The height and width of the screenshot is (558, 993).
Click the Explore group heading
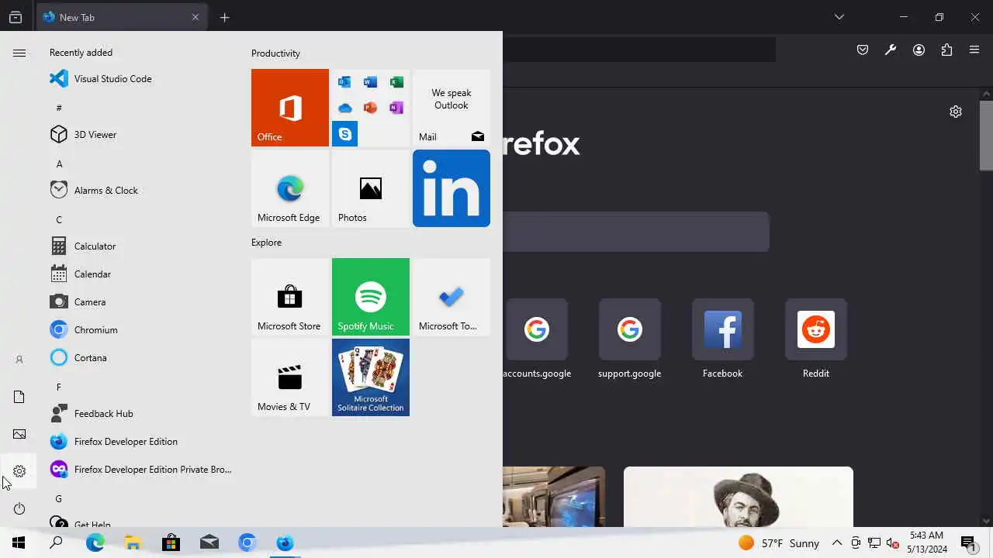tap(266, 243)
